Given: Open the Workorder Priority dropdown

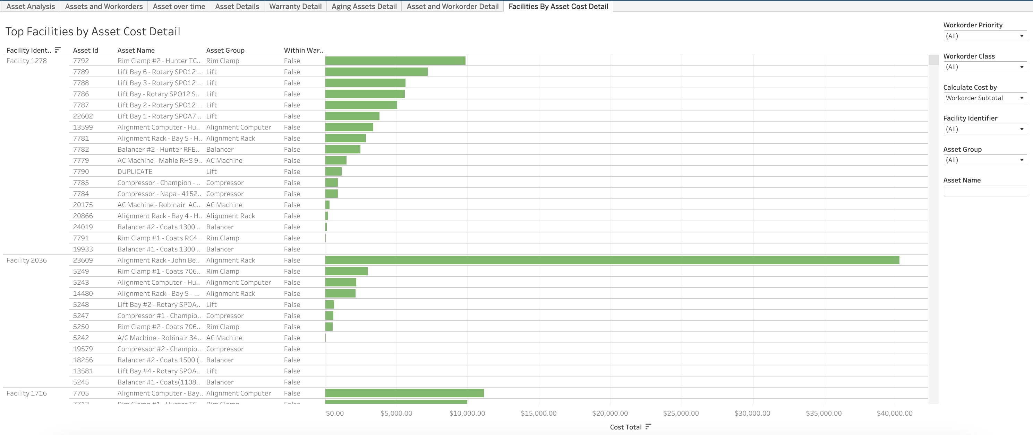Looking at the screenshot, I should (984, 36).
